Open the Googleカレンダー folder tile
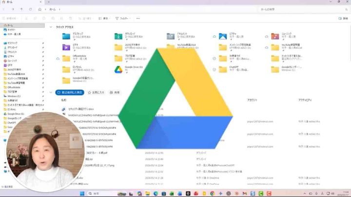The height and width of the screenshot is (197, 351). pos(287,69)
